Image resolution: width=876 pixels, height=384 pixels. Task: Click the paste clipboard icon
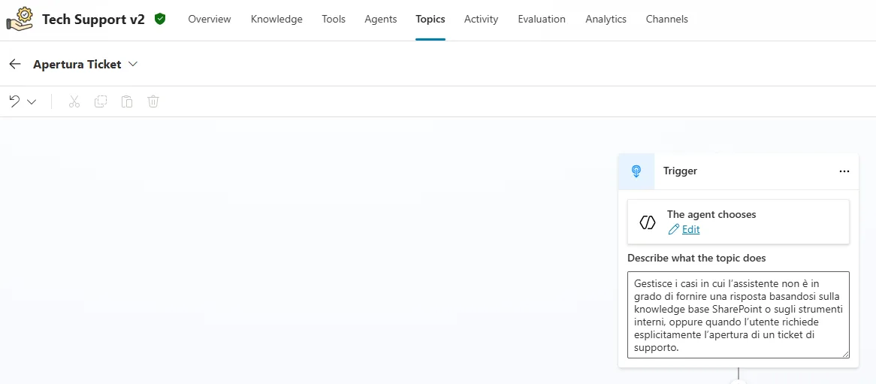(x=127, y=101)
